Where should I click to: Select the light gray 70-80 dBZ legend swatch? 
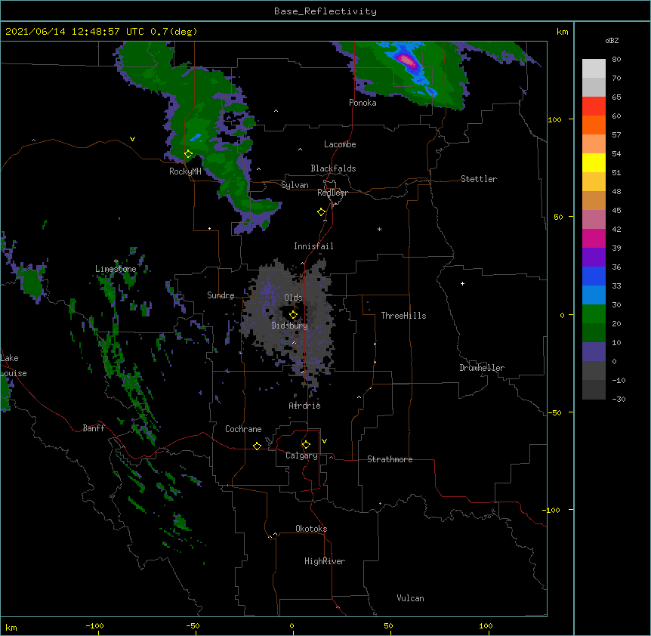pos(594,69)
